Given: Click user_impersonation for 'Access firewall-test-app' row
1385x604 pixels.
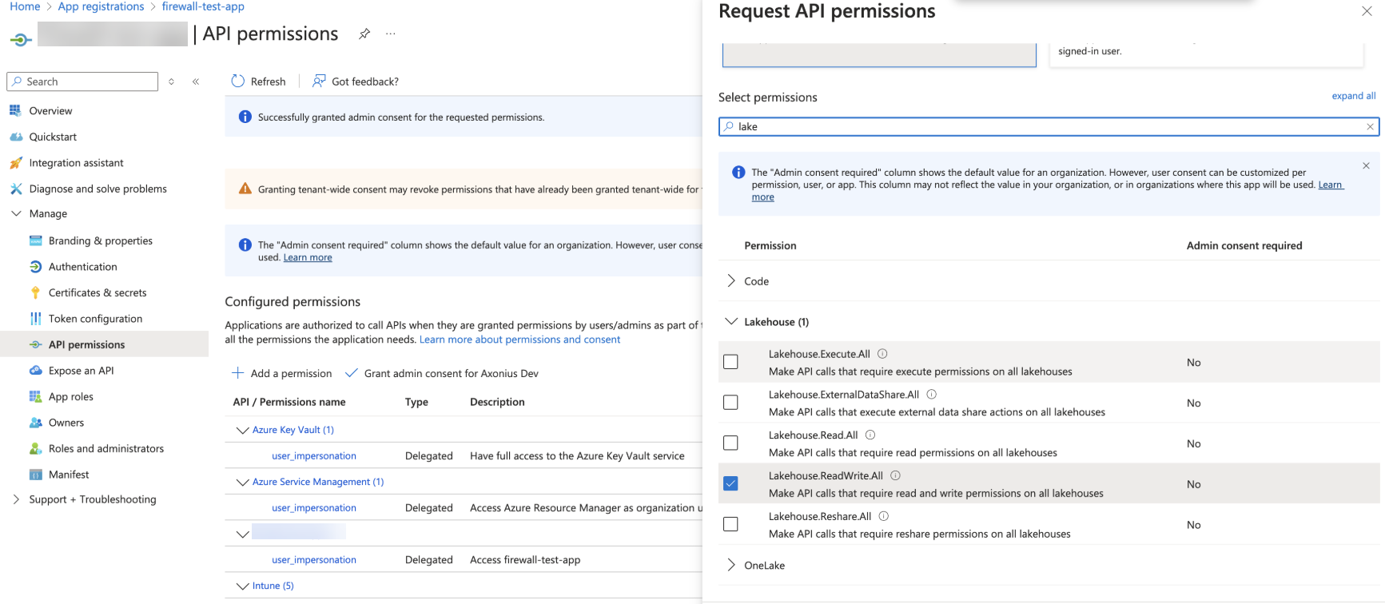Looking at the screenshot, I should 314,560.
